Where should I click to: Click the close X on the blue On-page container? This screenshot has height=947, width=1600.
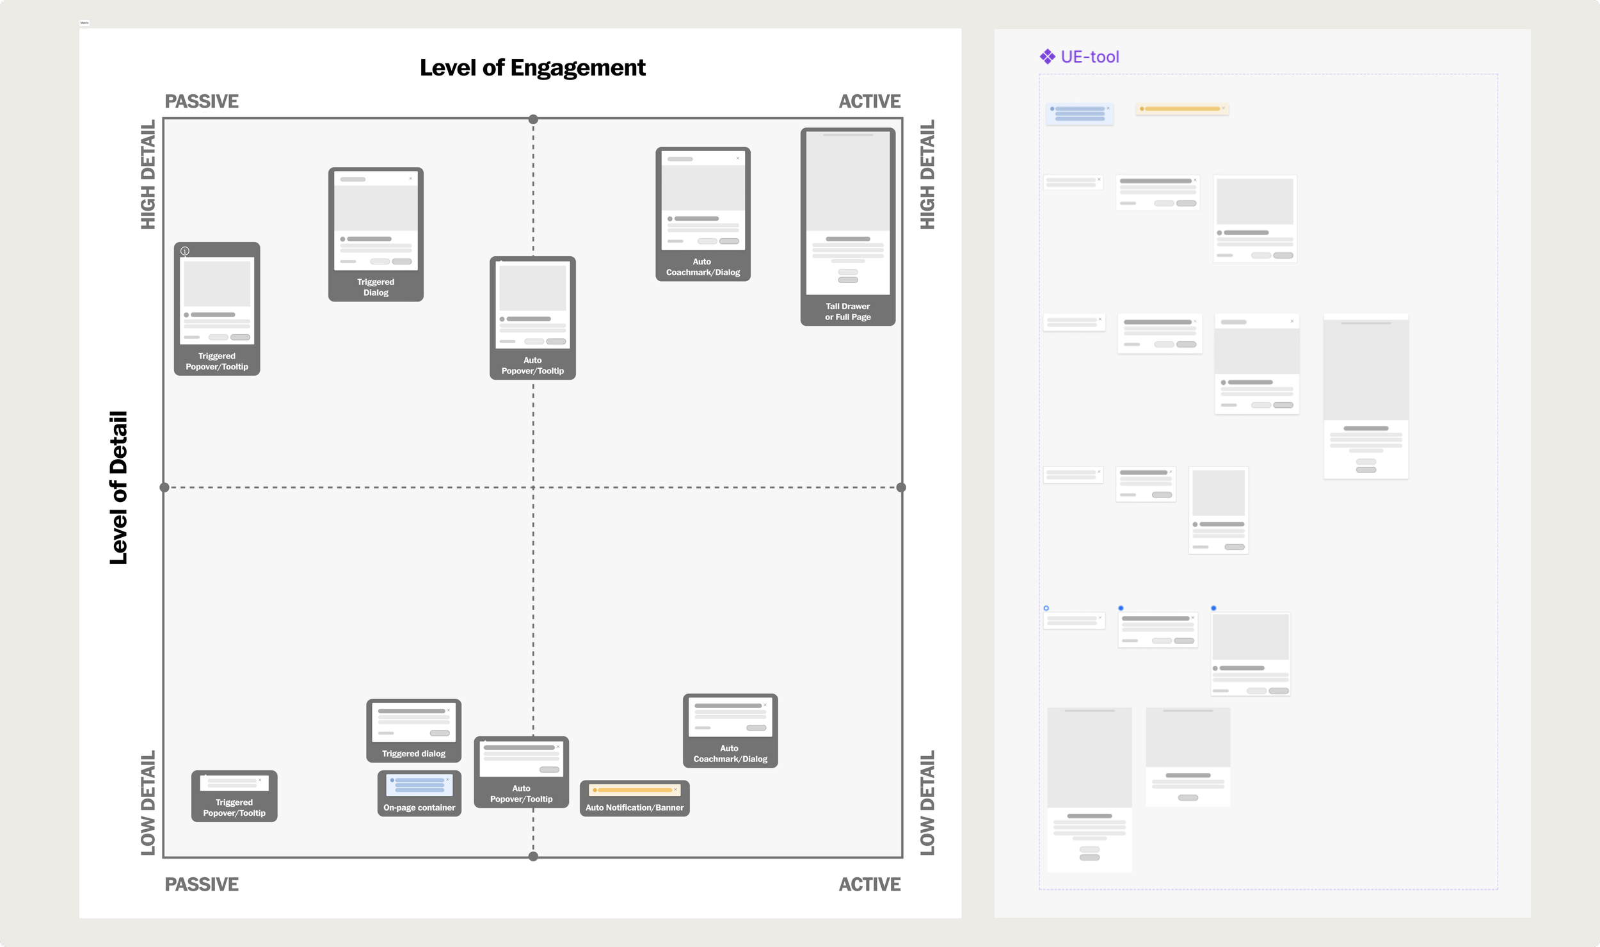447,779
